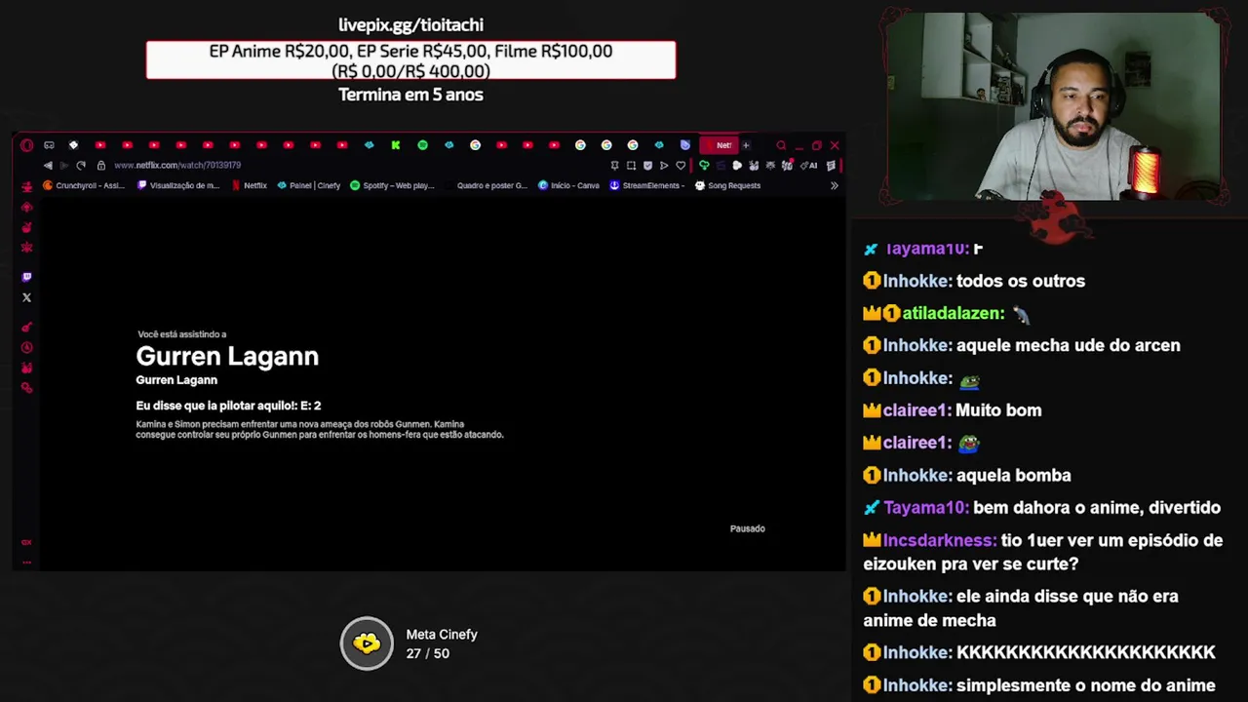
Task: Go forward with the browser forward arrow
Action: click(x=64, y=166)
